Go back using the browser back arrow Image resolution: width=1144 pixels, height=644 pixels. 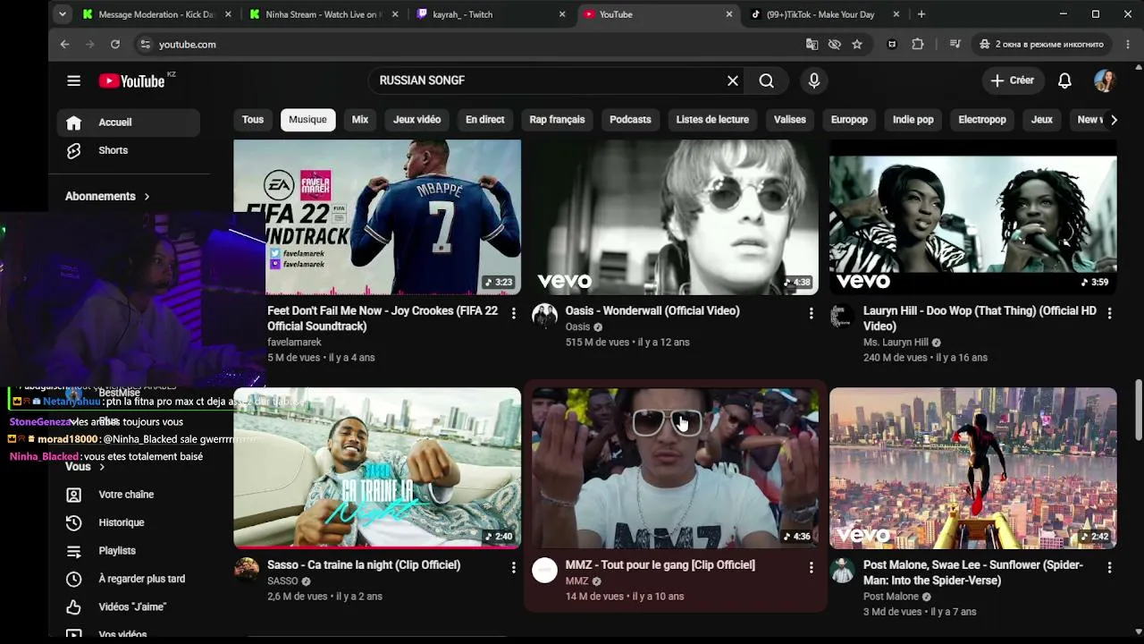tap(64, 44)
